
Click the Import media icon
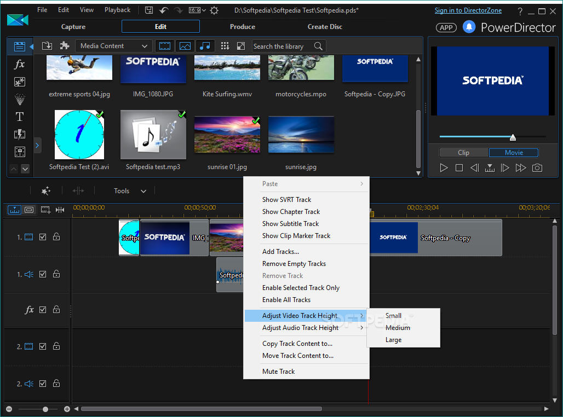tap(47, 46)
